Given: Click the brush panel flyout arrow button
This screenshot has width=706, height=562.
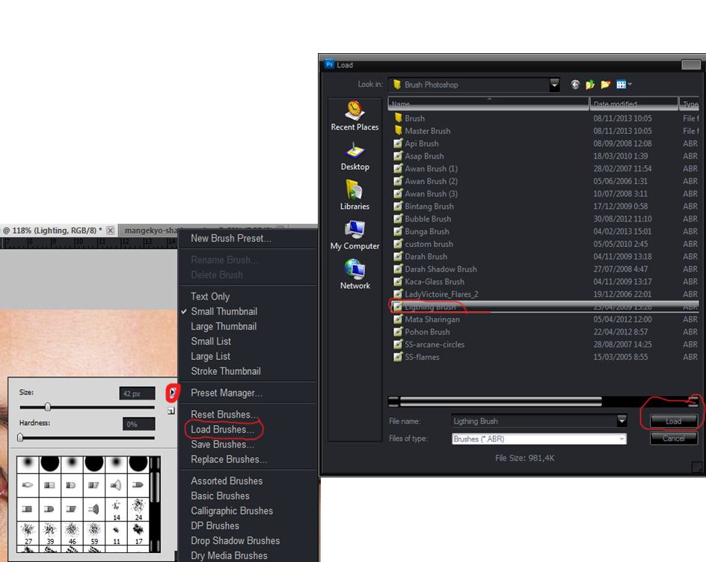Looking at the screenshot, I should pos(173,393).
